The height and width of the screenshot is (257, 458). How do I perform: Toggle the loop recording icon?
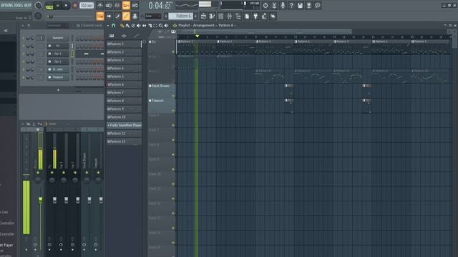[135, 5]
